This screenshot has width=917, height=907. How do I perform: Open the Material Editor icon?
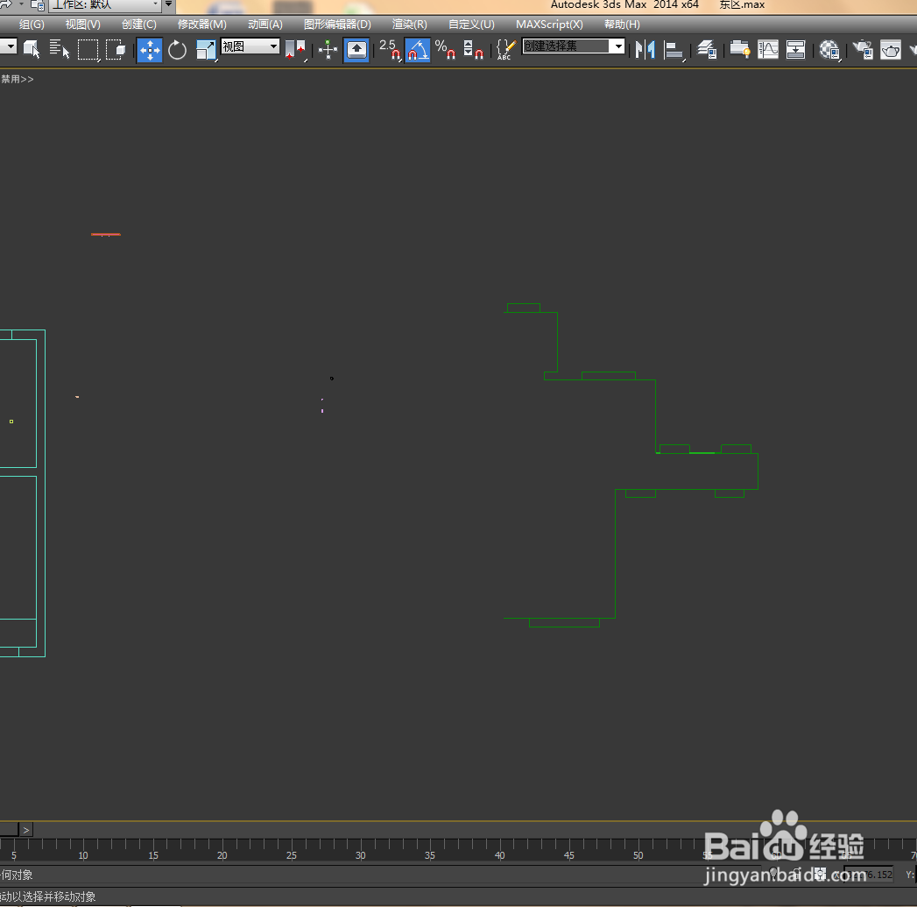(x=829, y=50)
